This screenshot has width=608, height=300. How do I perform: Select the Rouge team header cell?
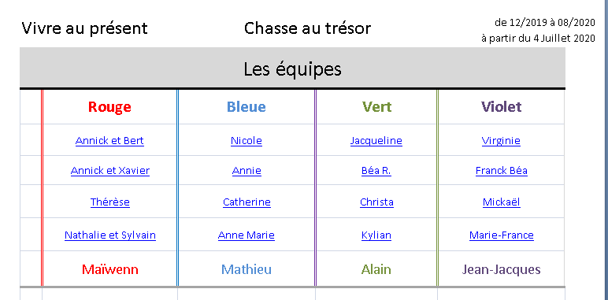pyautogui.click(x=109, y=106)
